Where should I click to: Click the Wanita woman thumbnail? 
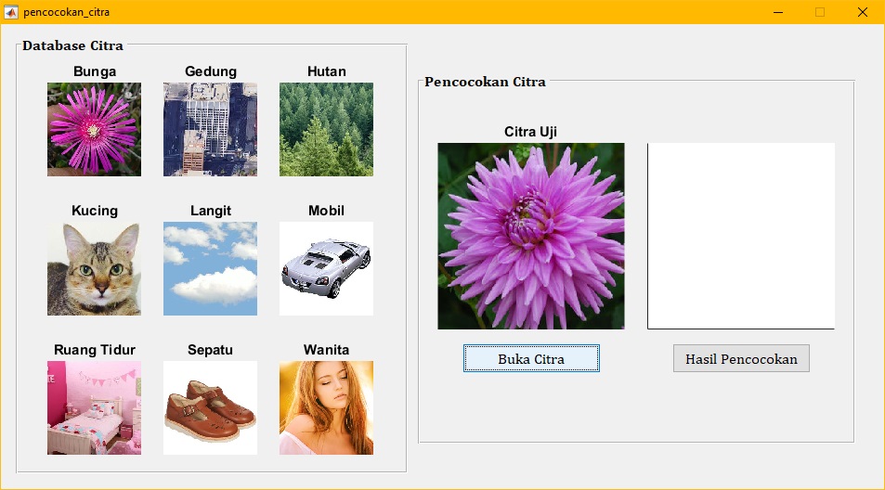coord(326,407)
